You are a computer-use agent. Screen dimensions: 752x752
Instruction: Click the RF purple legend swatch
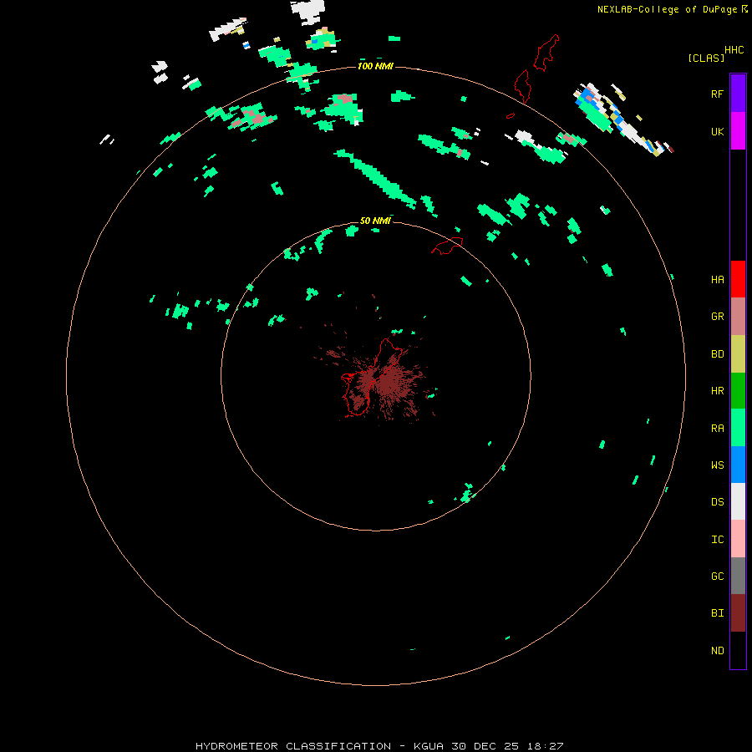tap(738, 93)
